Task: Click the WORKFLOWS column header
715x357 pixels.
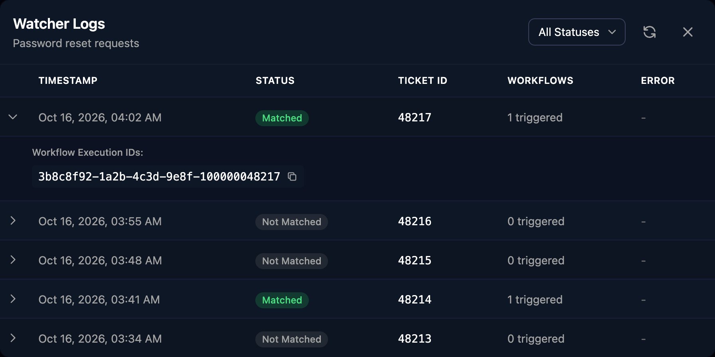Action: point(540,81)
